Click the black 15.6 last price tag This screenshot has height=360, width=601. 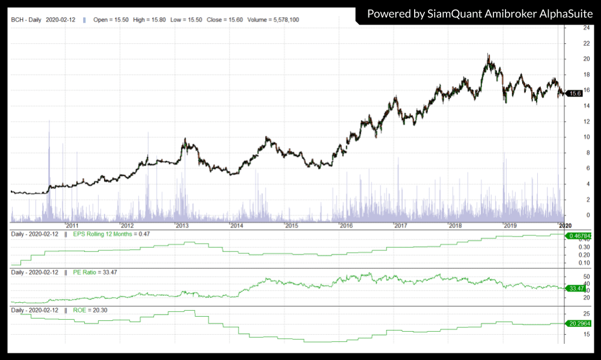pos(577,93)
